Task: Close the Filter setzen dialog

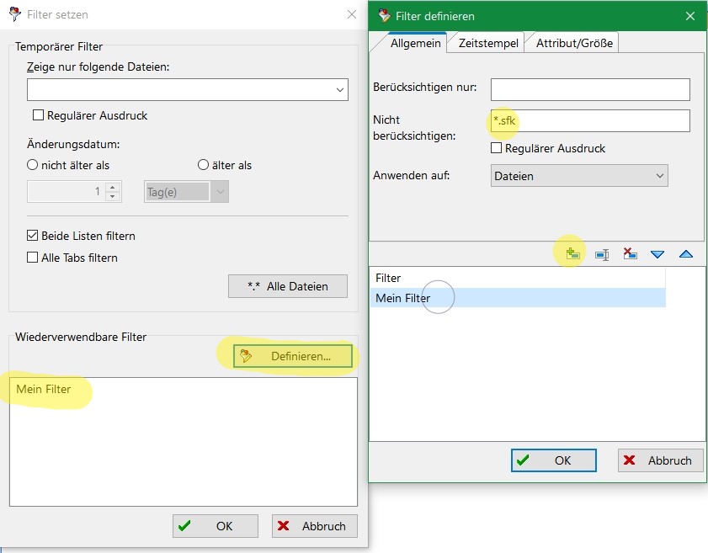Action: pyautogui.click(x=351, y=14)
